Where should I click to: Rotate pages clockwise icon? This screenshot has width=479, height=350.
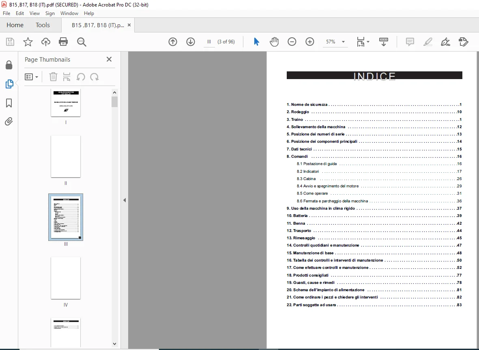(95, 77)
